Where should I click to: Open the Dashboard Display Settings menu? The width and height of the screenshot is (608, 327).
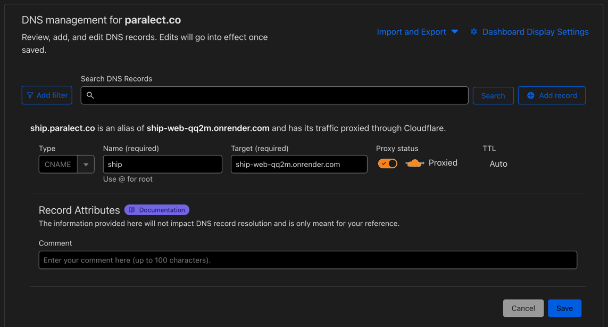coord(535,31)
